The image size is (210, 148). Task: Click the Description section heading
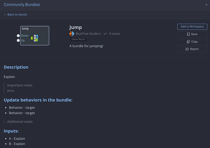pyautogui.click(x=16, y=67)
